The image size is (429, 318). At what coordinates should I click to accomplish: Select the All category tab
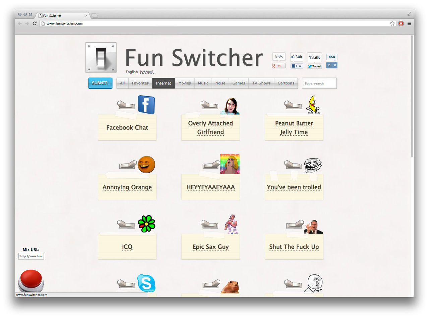coord(122,83)
